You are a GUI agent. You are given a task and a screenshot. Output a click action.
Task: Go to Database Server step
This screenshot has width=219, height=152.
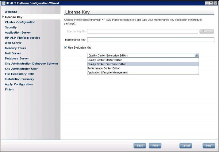17,58
